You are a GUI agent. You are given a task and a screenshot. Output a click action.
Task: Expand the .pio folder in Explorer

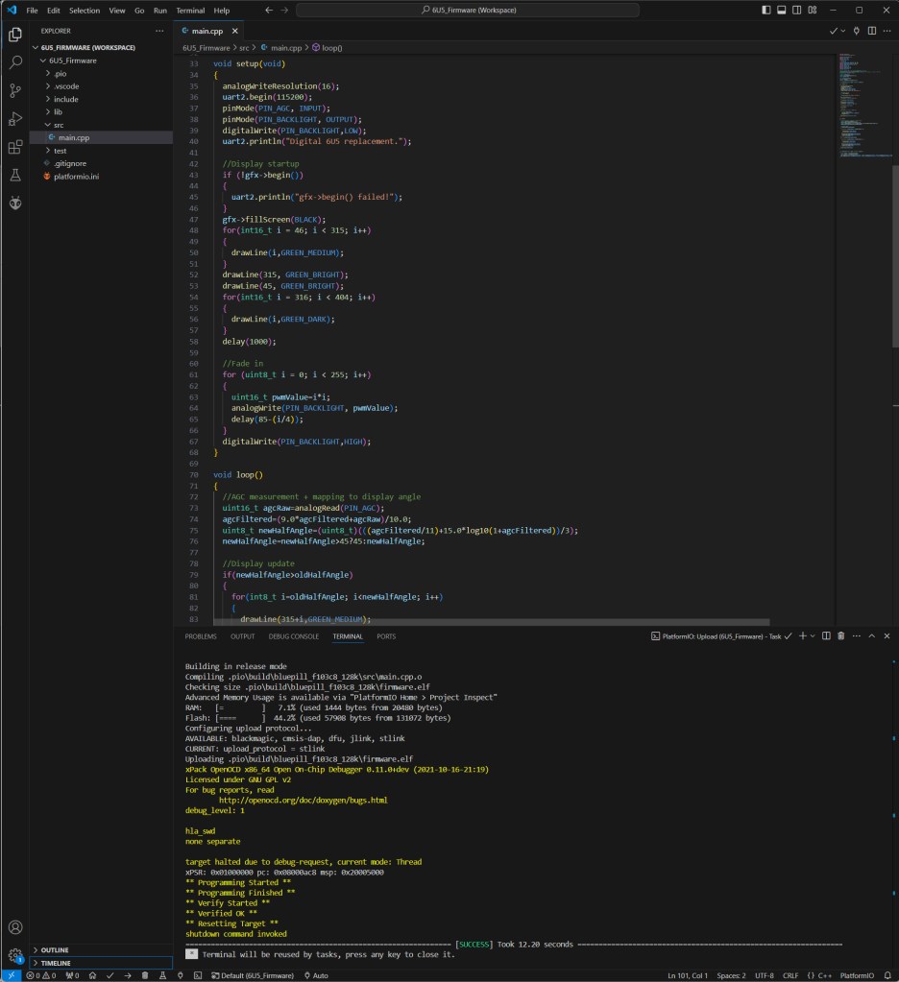pos(60,73)
